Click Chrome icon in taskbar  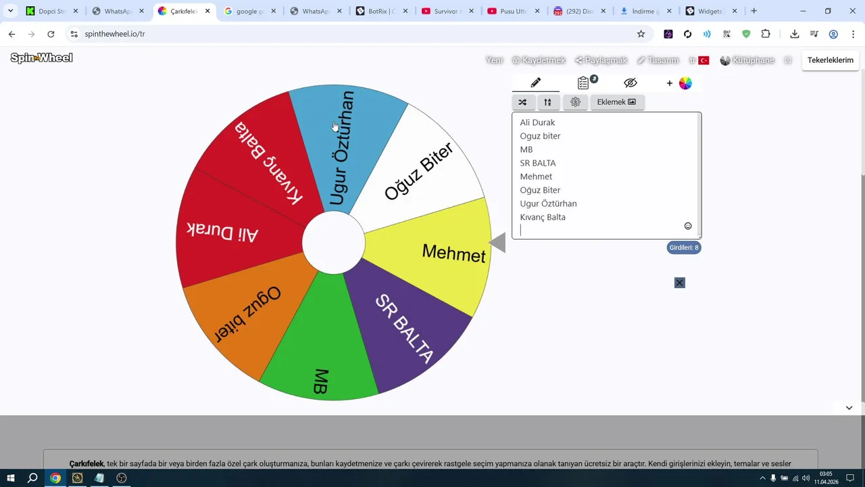[55, 478]
